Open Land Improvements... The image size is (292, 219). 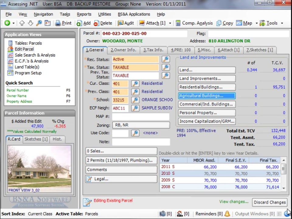[207, 78]
